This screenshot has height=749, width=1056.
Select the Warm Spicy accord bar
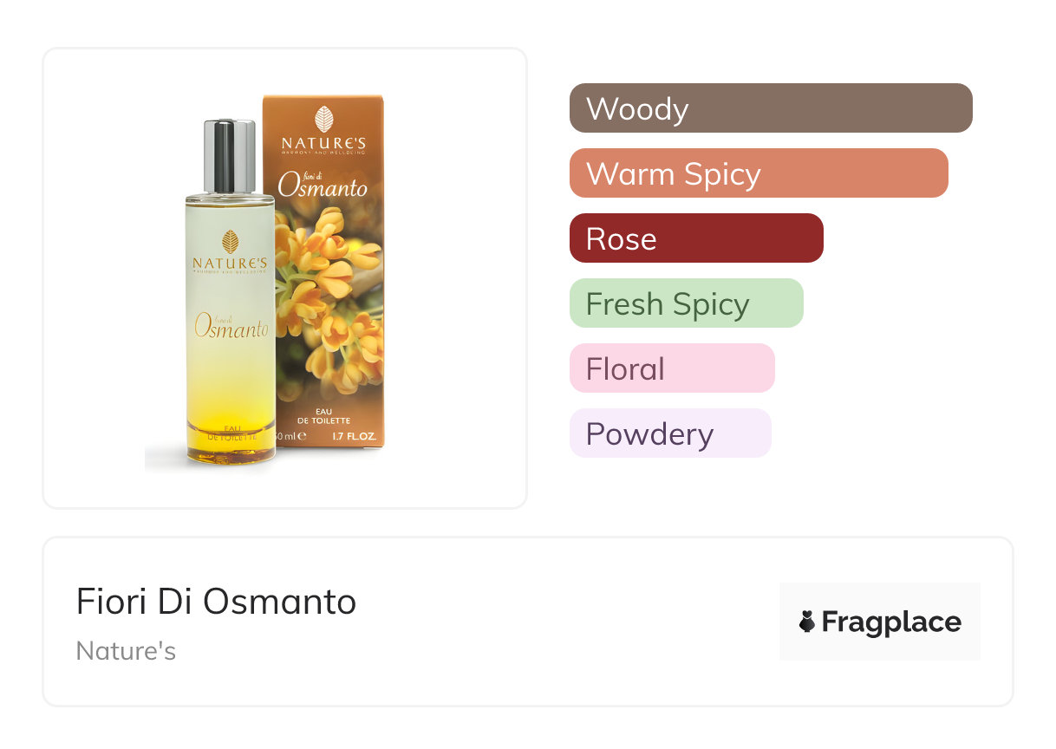point(758,173)
